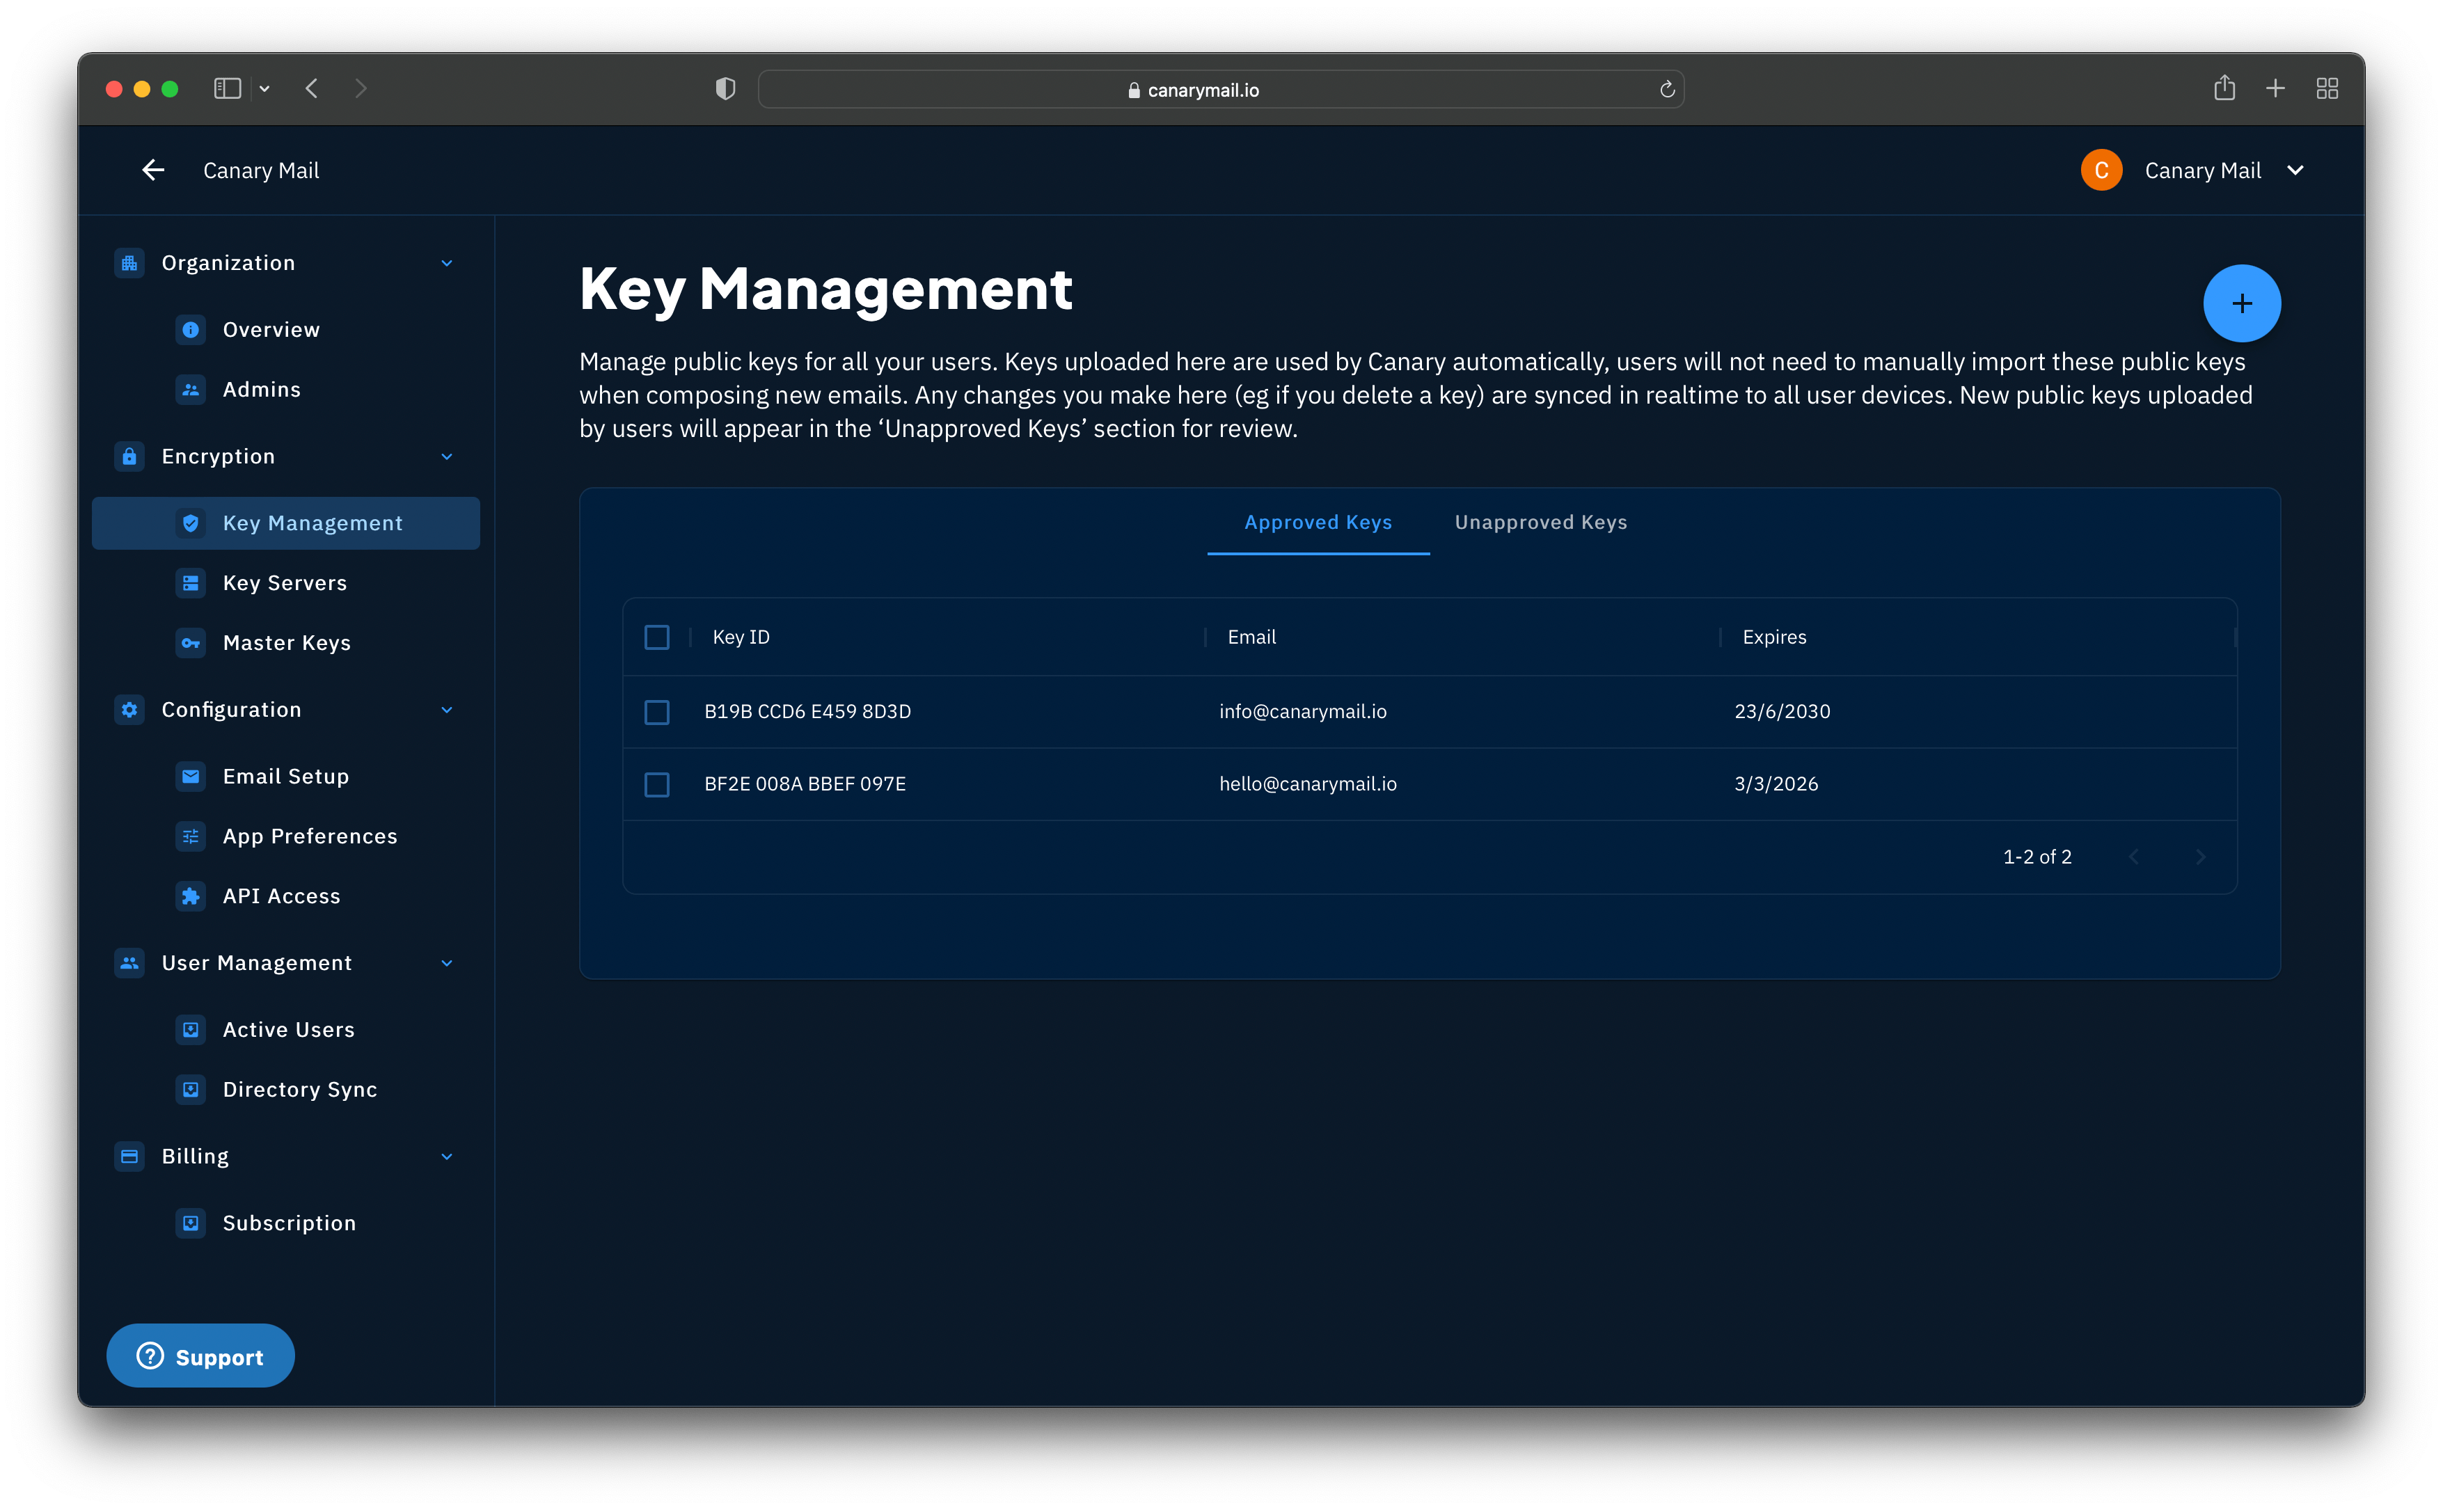Open Master Keys in the sidebar

pyautogui.click(x=287, y=643)
